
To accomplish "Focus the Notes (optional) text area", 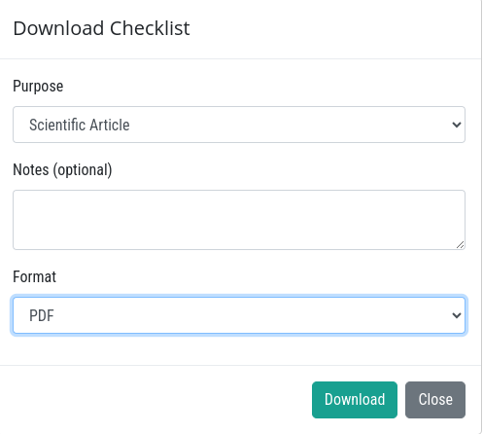I will pyautogui.click(x=239, y=220).
